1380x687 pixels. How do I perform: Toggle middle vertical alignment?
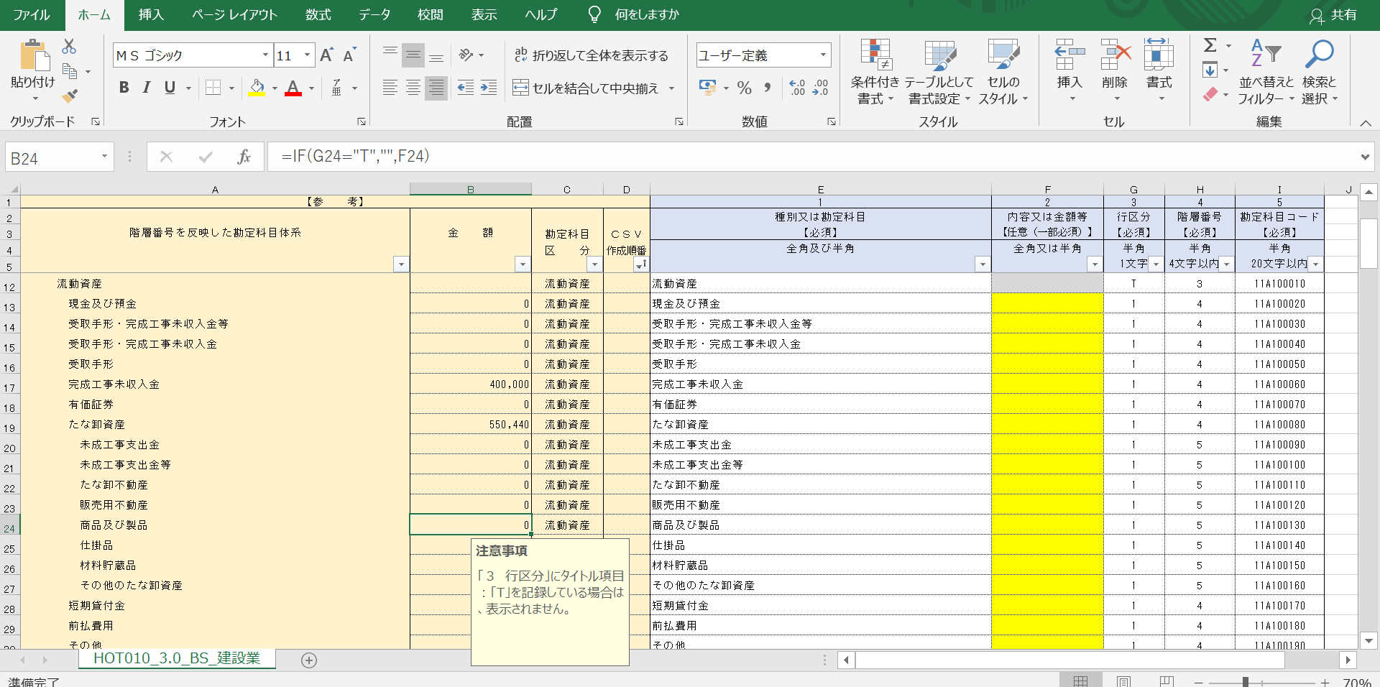(413, 55)
